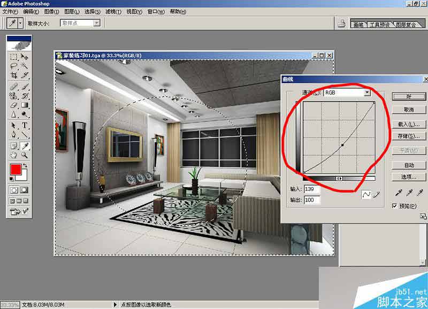
Task: Select the Eyedropper tool in toolbox
Action: tap(25, 146)
